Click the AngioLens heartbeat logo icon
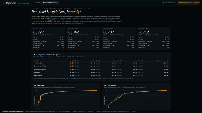 click(x=3, y=3)
